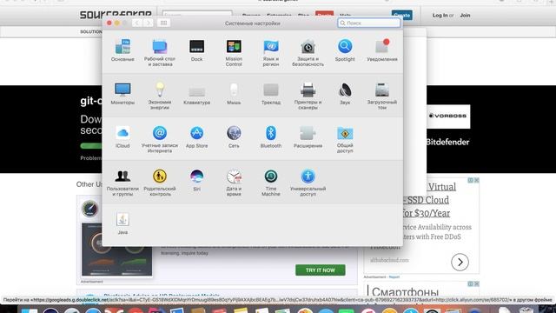This screenshot has height=313, width=556.
Task: Click the Create button on SourceForge page
Action: pyautogui.click(x=401, y=16)
